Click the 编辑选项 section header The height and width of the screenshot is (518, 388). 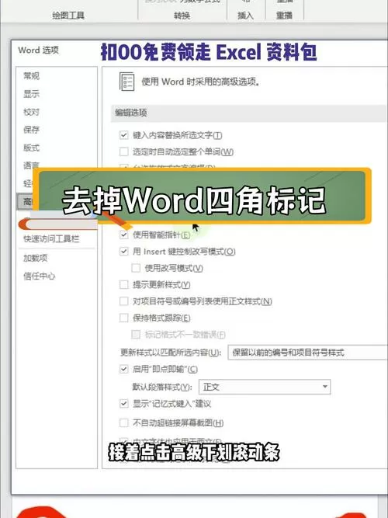pos(249,113)
